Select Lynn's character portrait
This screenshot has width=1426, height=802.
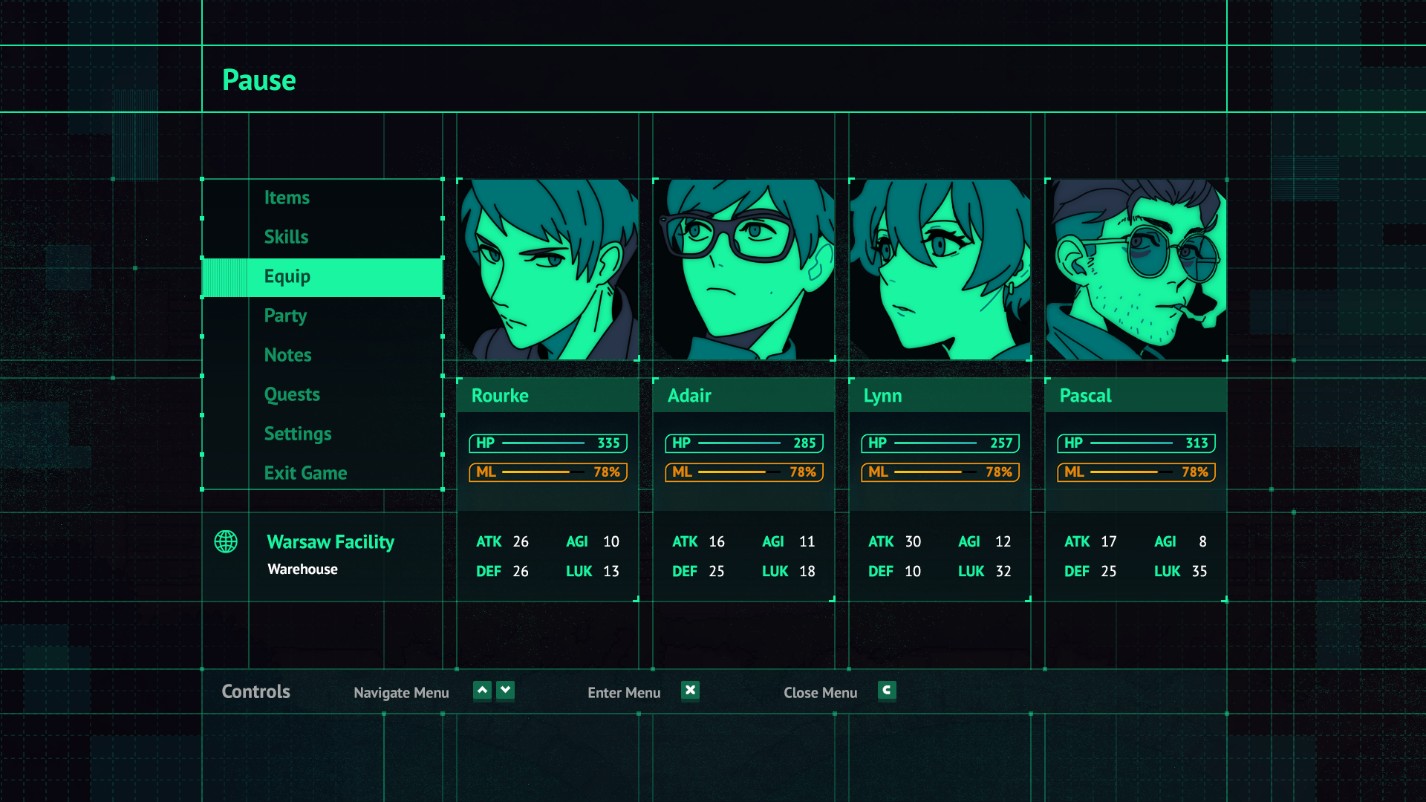coord(940,270)
